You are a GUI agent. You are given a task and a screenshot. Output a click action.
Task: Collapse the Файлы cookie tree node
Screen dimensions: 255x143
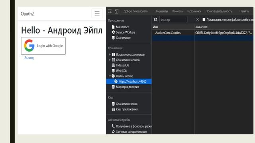110,76
